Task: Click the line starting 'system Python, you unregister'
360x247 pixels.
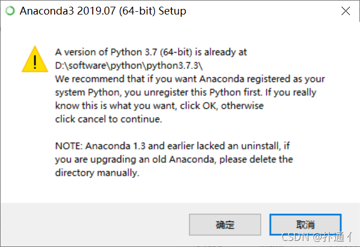Action: pos(186,92)
